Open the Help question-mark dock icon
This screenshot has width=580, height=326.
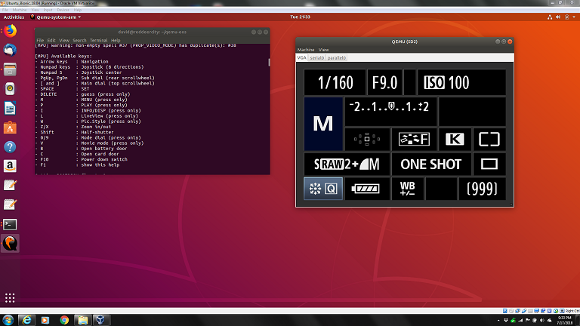pyautogui.click(x=10, y=147)
